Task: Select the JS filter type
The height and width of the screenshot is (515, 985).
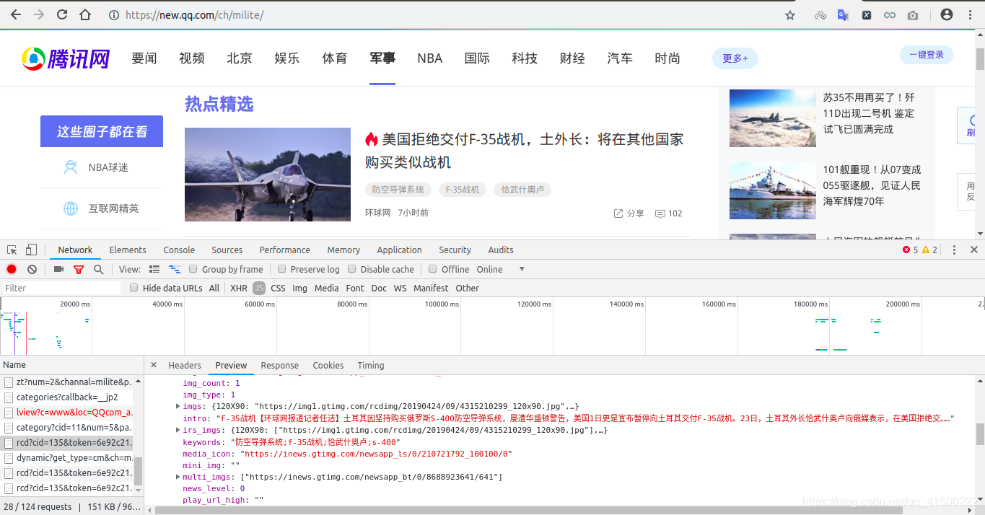Action: tap(258, 288)
